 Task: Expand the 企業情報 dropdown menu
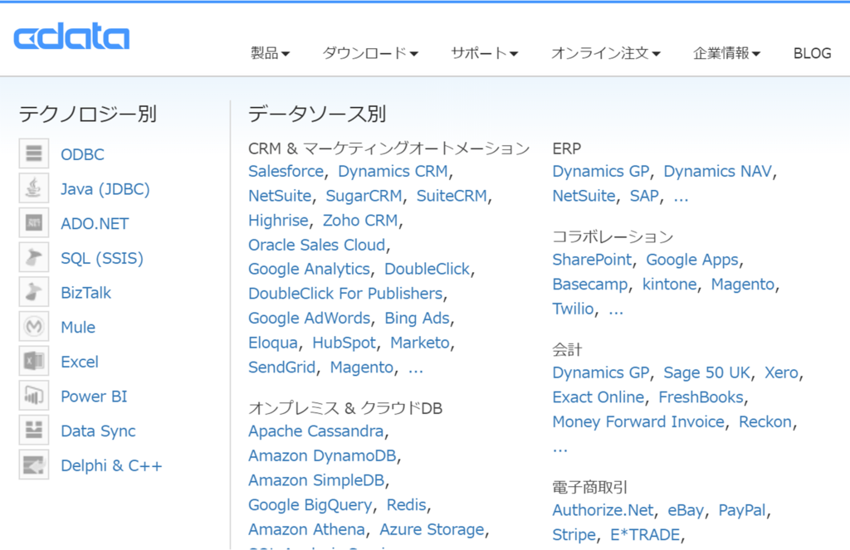(726, 53)
